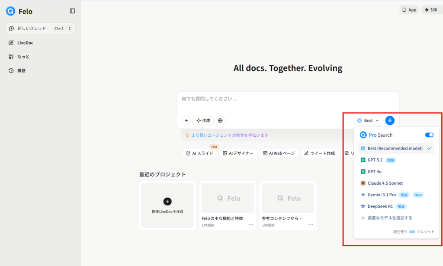
Task: Open the 作成 create menu
Action: [203, 121]
